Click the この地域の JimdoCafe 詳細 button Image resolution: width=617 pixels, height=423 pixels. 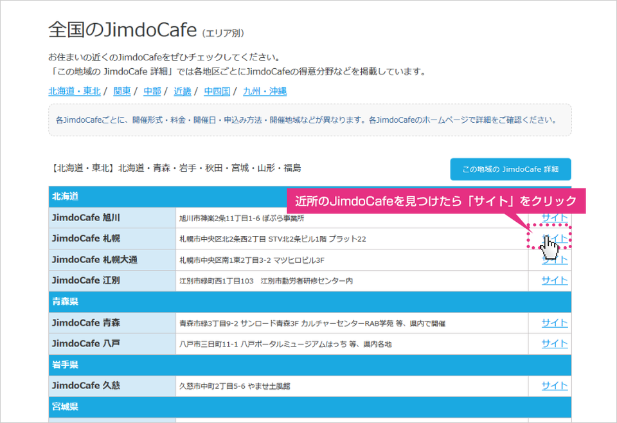[510, 169]
